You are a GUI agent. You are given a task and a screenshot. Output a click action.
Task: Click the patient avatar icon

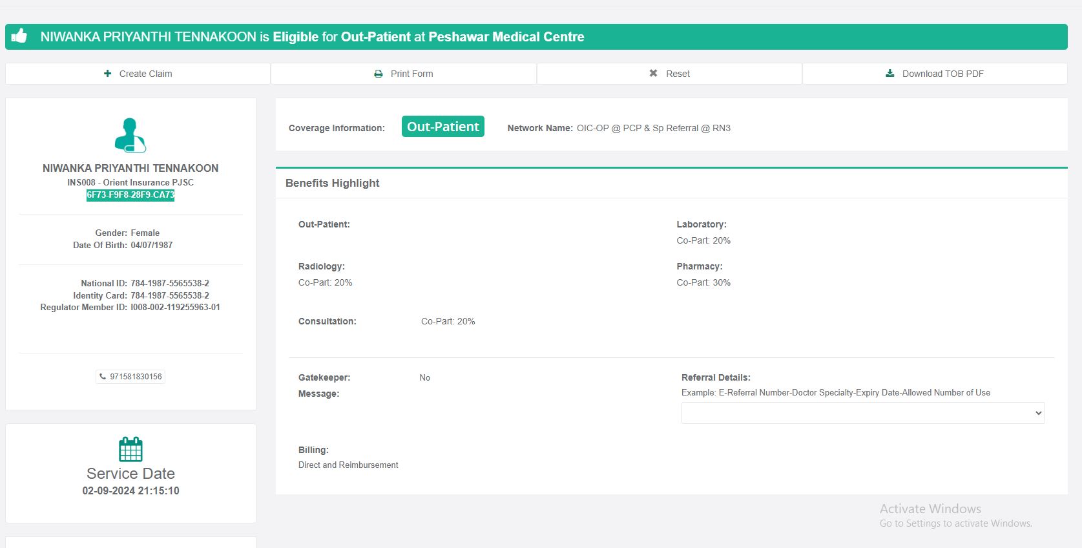[130, 135]
